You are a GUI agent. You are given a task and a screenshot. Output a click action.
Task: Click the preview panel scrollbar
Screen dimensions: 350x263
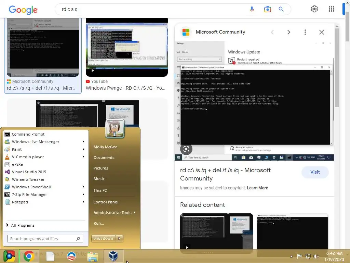pyautogui.click(x=337, y=67)
